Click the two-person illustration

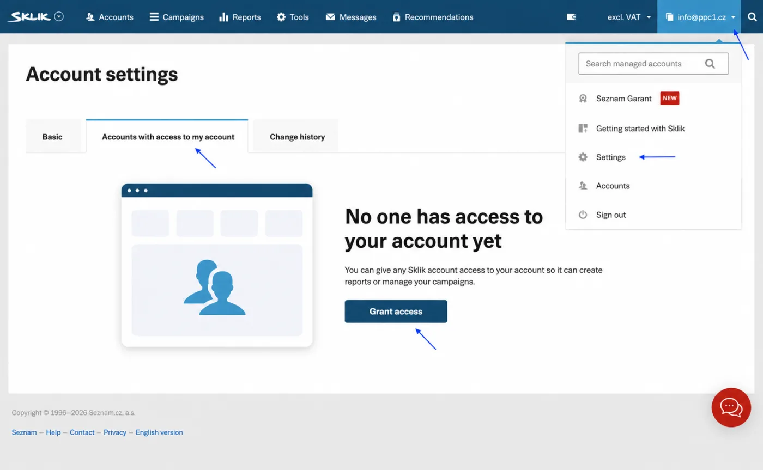point(215,288)
